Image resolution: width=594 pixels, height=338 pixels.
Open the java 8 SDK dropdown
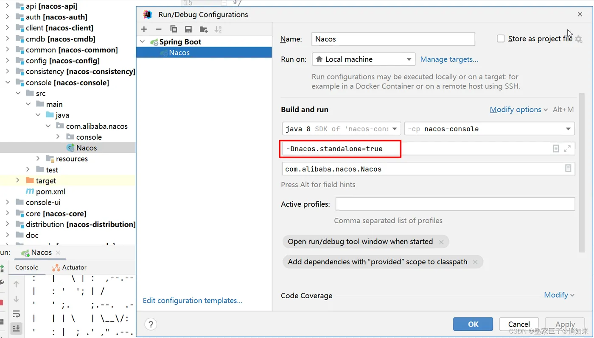click(341, 129)
